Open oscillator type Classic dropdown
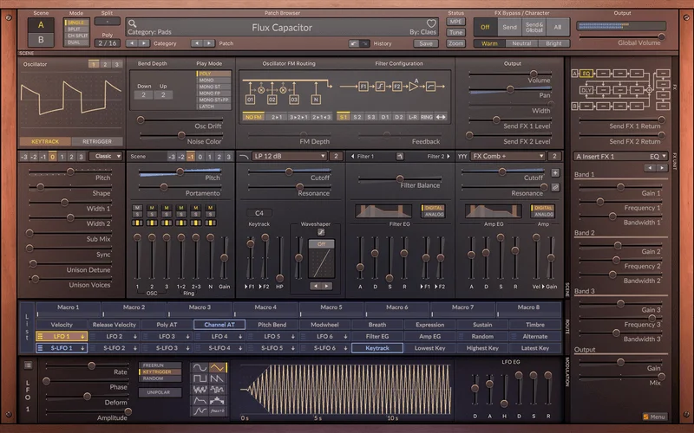This screenshot has width=694, height=433. click(x=105, y=157)
